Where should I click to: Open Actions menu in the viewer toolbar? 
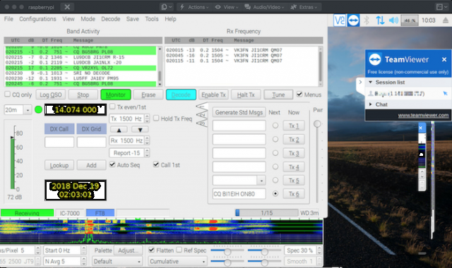point(194,7)
